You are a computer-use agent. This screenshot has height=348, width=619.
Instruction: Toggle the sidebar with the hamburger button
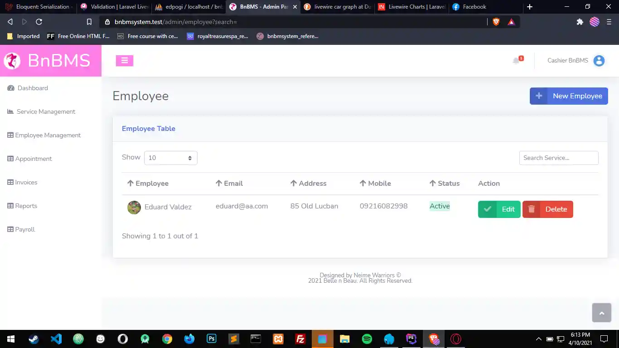point(125,61)
